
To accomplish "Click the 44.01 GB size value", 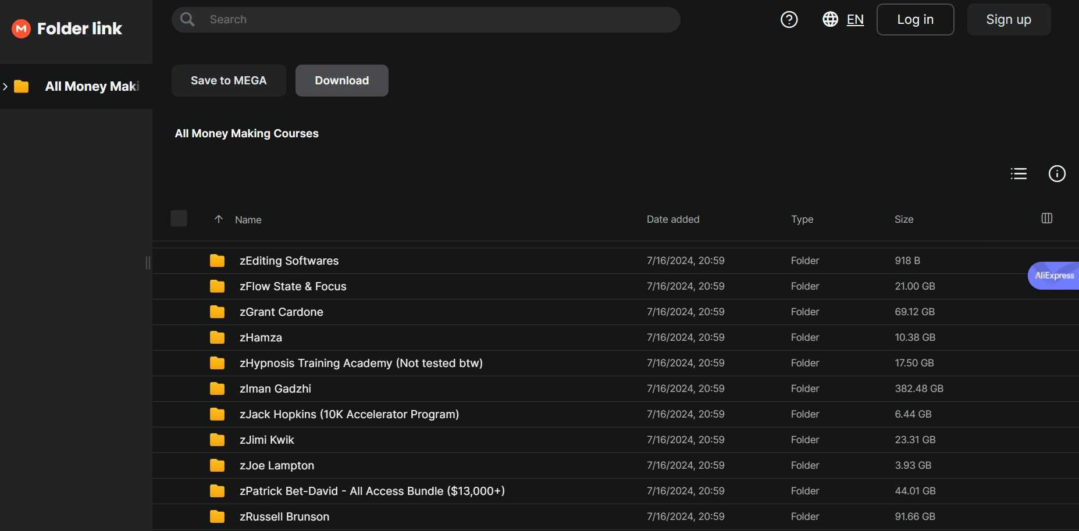I will pos(915,491).
